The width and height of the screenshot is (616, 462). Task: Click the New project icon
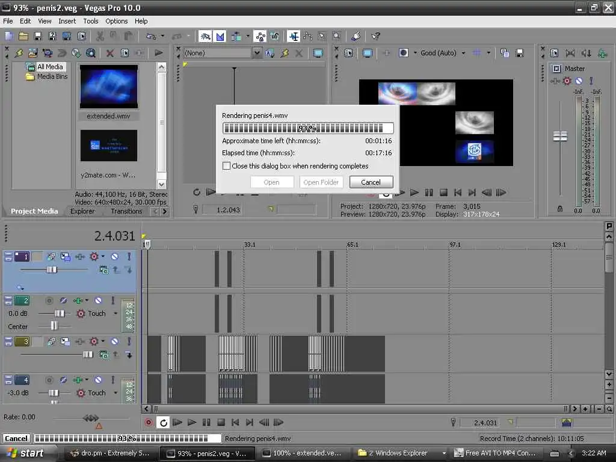point(9,37)
